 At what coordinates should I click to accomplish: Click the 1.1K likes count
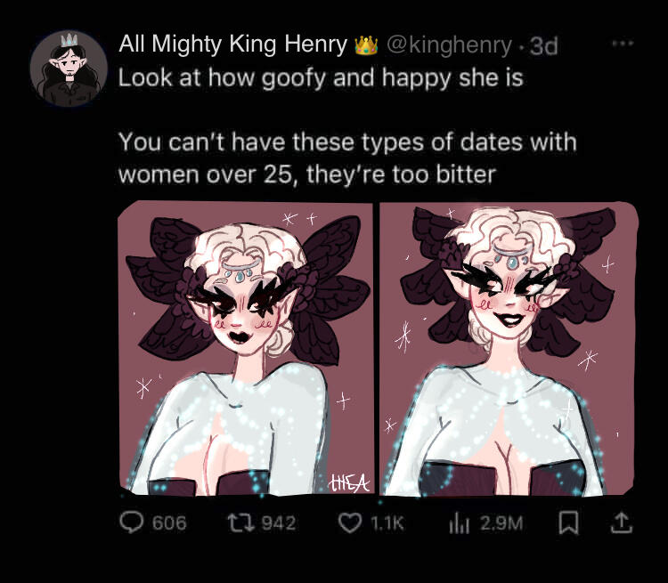point(387,523)
